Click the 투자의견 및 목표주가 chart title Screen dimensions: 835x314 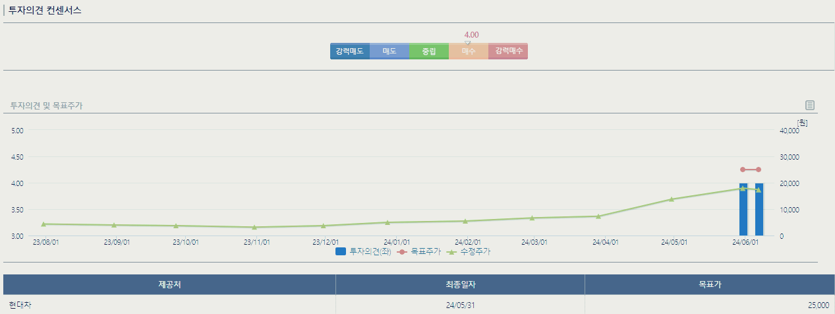pos(46,106)
